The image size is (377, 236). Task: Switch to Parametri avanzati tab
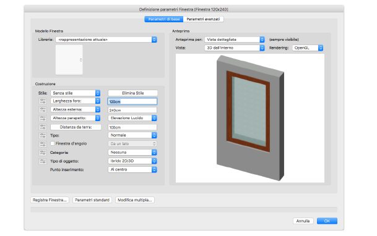click(x=204, y=19)
